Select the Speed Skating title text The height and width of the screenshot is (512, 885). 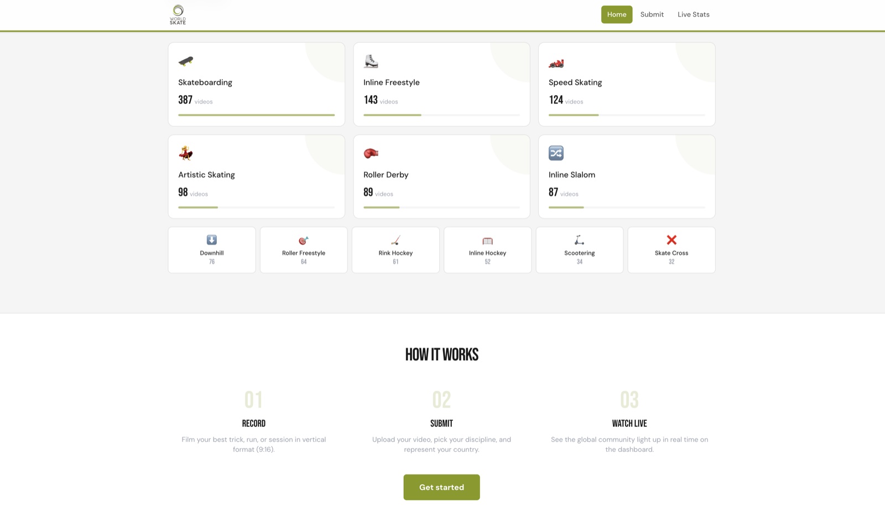[575, 82]
